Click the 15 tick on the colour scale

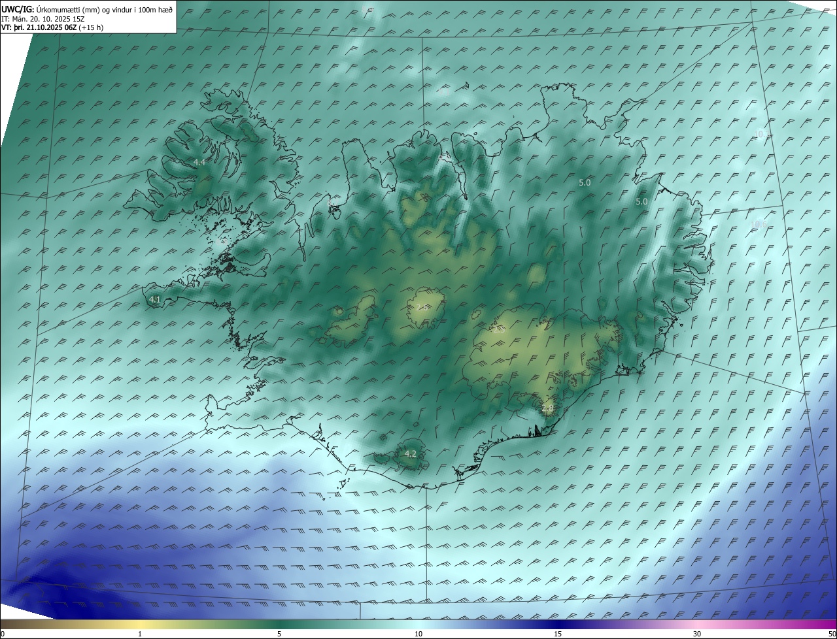(x=558, y=634)
